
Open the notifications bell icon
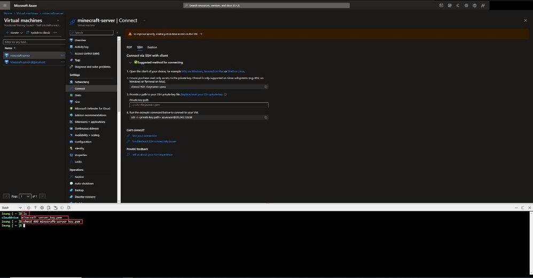[458, 5]
